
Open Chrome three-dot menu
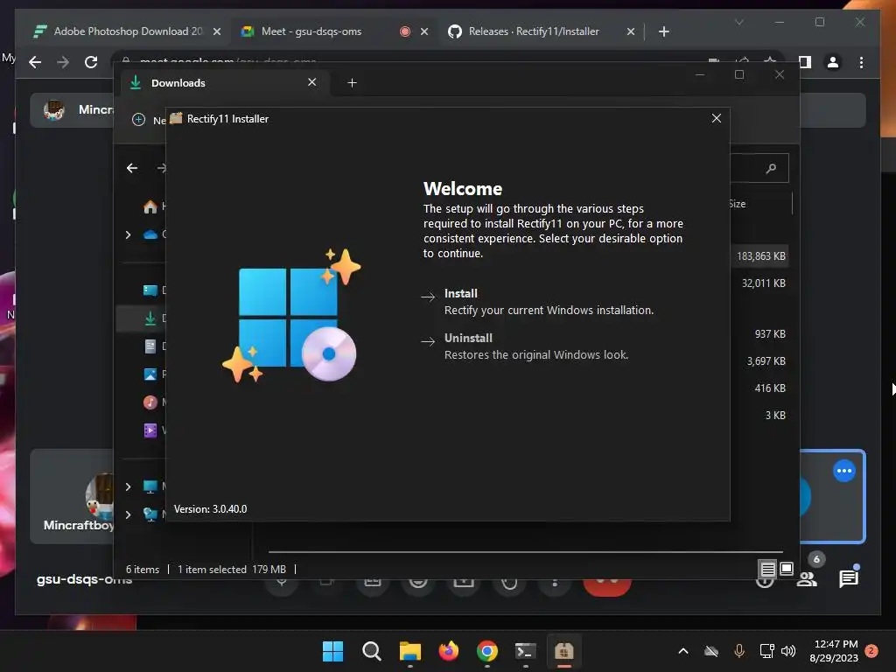point(861,62)
